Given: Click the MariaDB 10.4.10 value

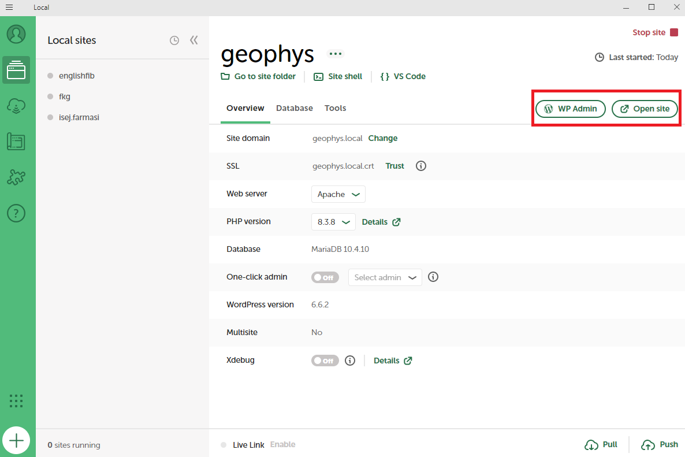Looking at the screenshot, I should (x=340, y=249).
